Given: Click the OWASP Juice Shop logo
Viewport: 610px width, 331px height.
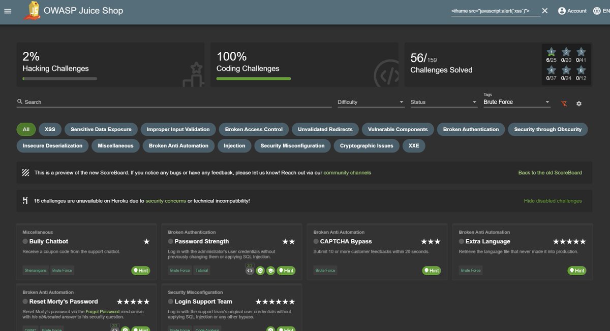Looking at the screenshot, I should click(x=32, y=11).
